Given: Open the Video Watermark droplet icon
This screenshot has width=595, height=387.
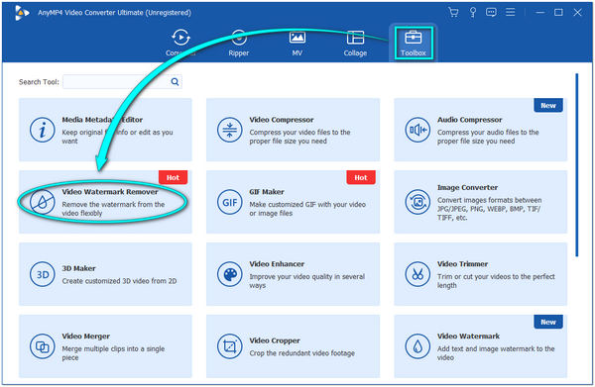Looking at the screenshot, I should click(417, 346).
